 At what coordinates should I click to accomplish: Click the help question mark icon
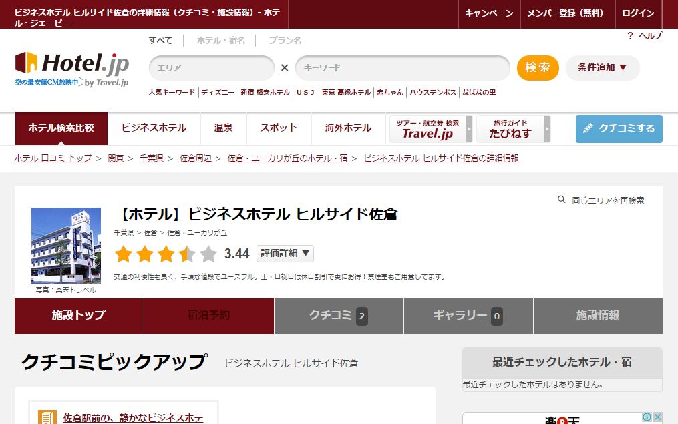630,35
